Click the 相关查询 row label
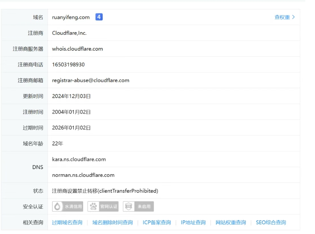Screen dimensions: 315x234 (33, 222)
